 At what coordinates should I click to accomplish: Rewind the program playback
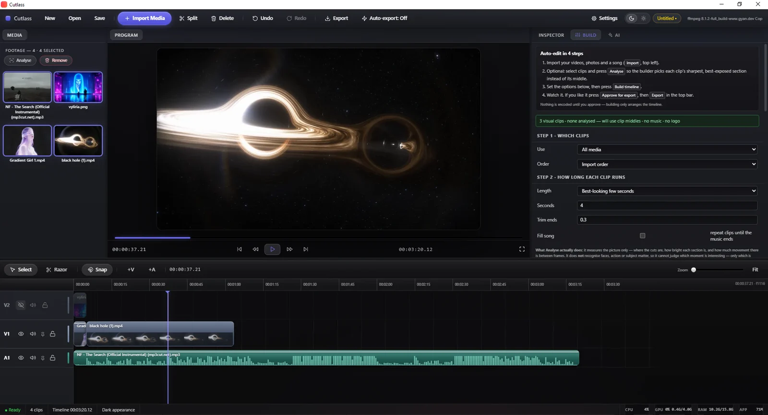tap(255, 249)
